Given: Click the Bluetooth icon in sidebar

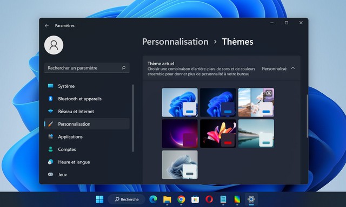Looking at the screenshot, I should (x=50, y=99).
